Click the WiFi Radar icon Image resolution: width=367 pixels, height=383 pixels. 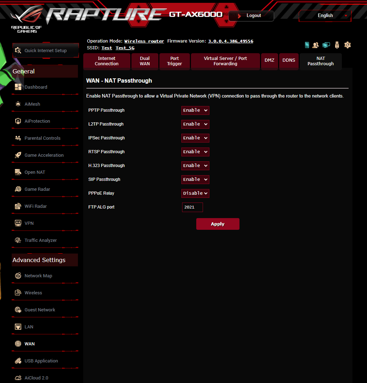click(18, 206)
